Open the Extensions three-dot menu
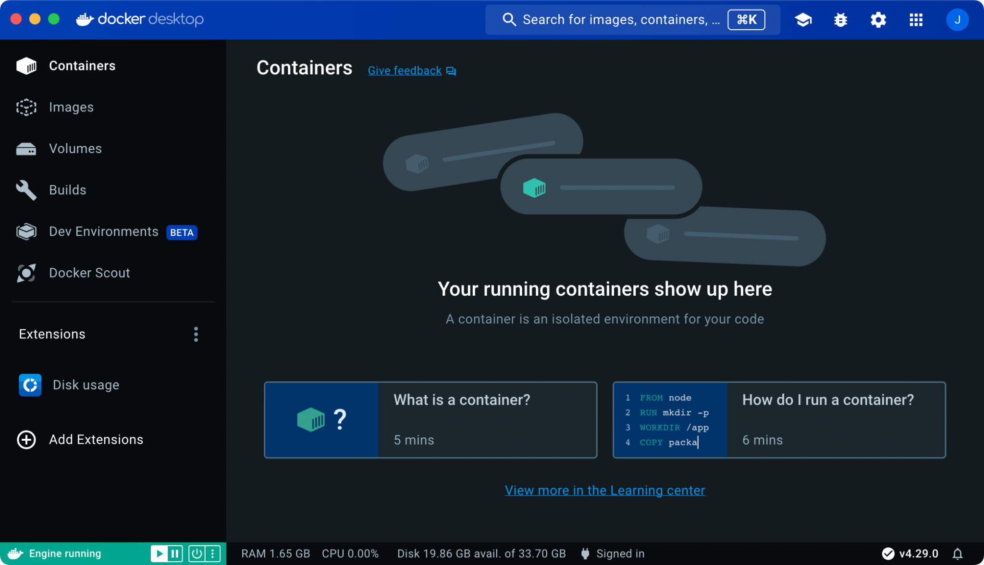 (196, 335)
